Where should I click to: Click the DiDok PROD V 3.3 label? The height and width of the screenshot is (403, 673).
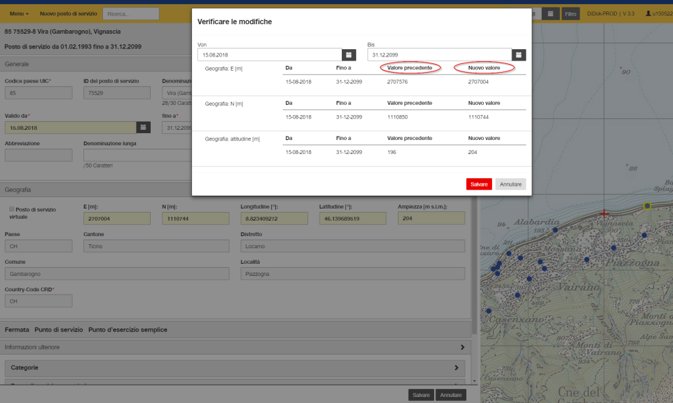click(x=611, y=13)
